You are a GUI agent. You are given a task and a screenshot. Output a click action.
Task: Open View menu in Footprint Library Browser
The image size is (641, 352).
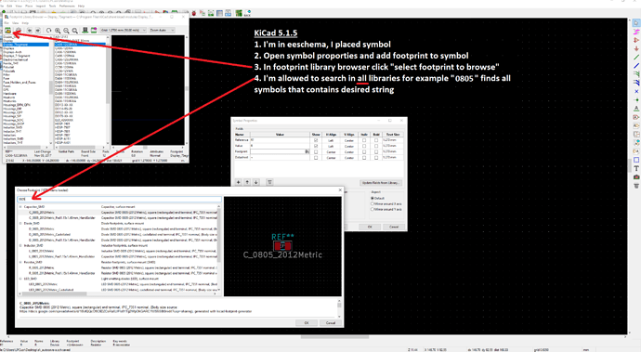click(x=15, y=23)
